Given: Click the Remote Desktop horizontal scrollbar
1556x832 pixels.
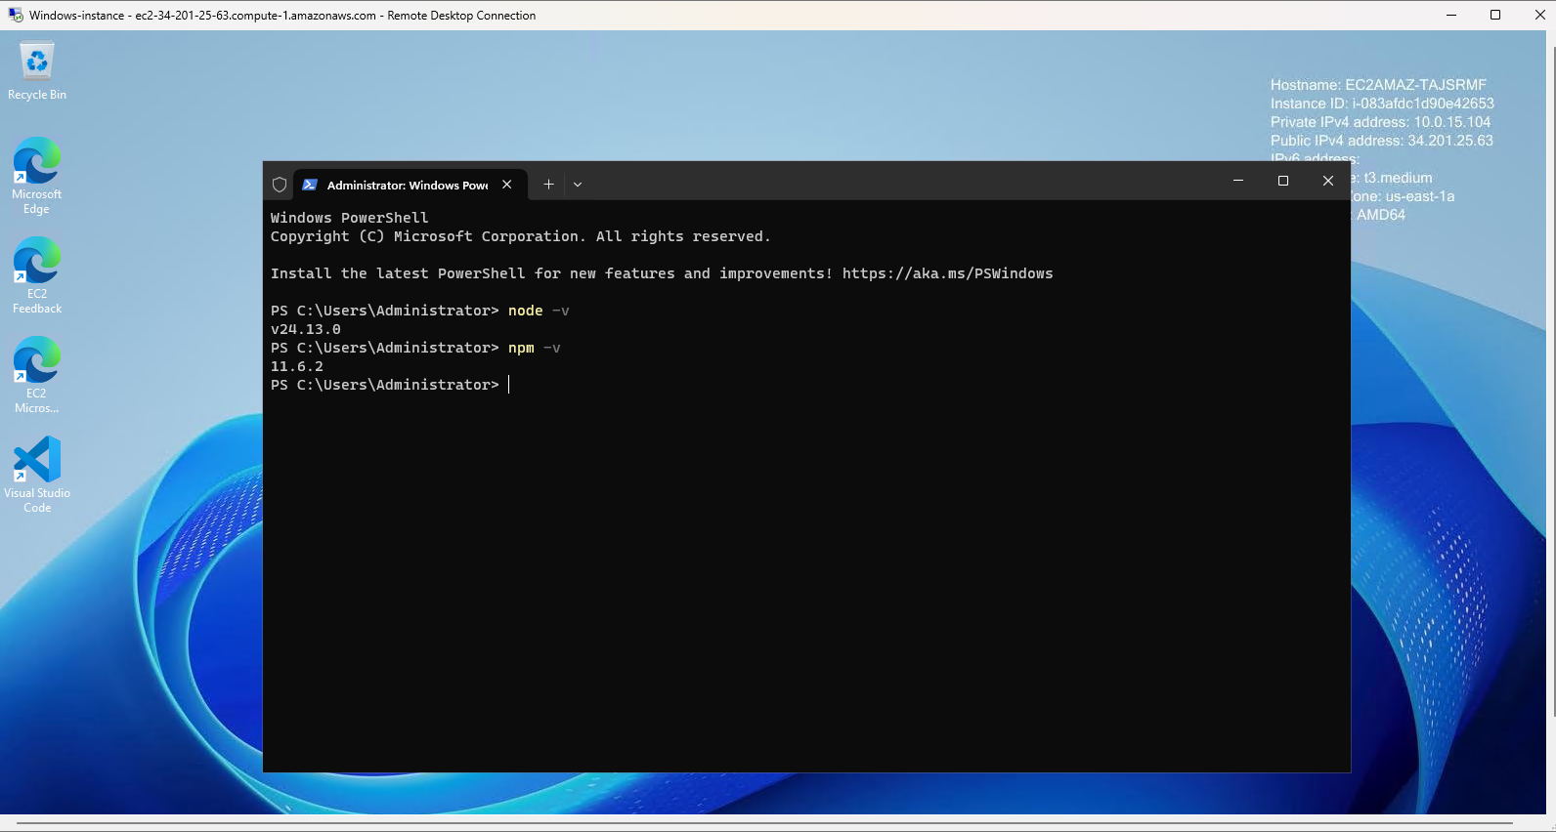Looking at the screenshot, I should pyautogui.click(x=762, y=825).
